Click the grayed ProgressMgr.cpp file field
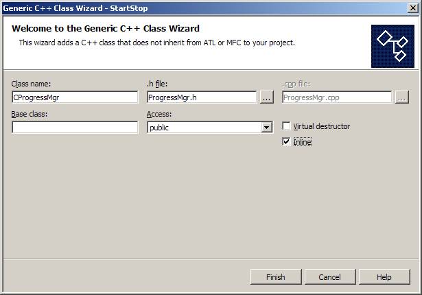Image resolution: width=422 pixels, height=295 pixels. pyautogui.click(x=337, y=97)
